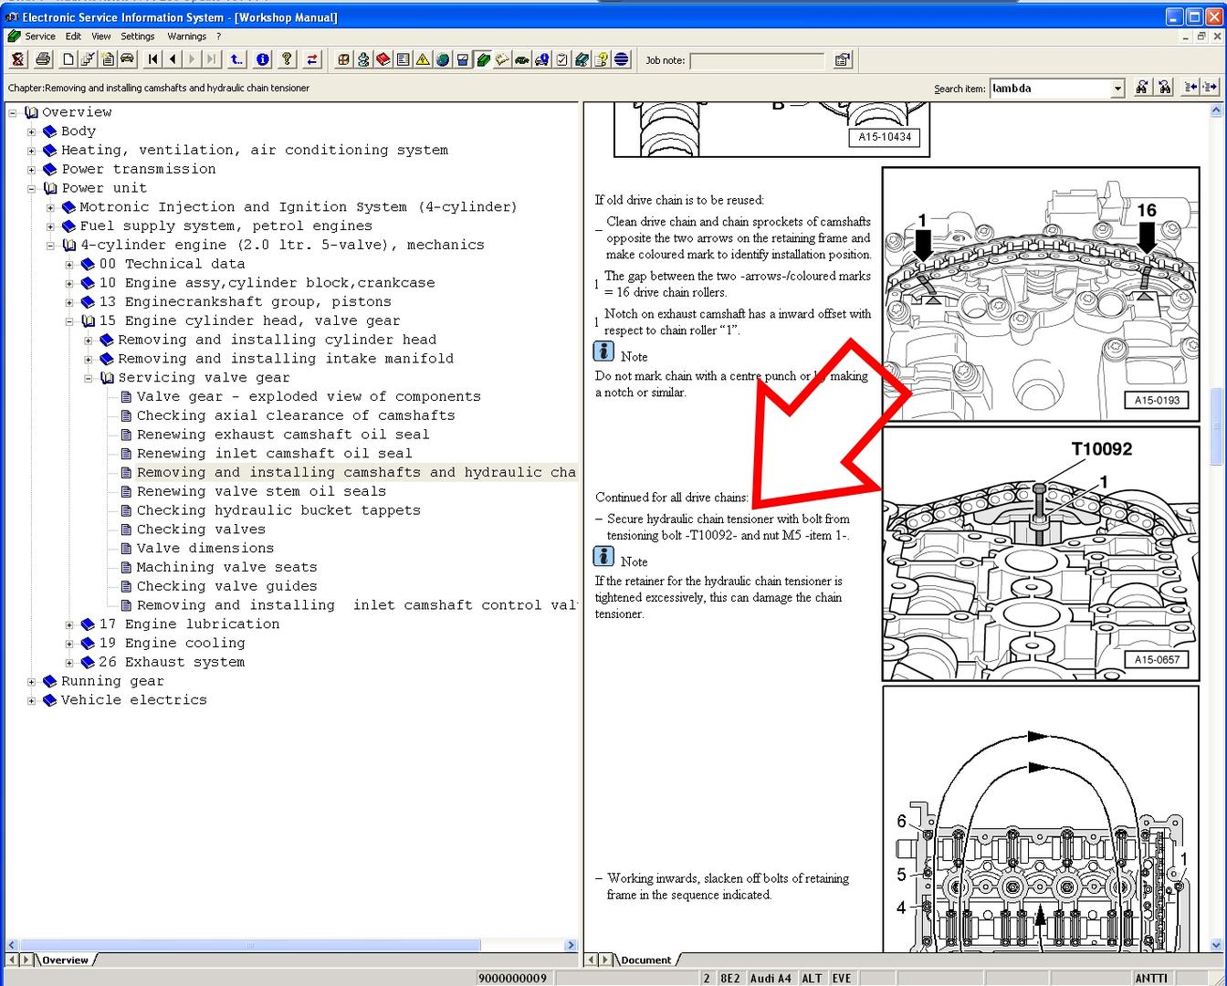1227x986 pixels.
Task: Click the red and blue swap arrows icon
Action: click(x=312, y=59)
